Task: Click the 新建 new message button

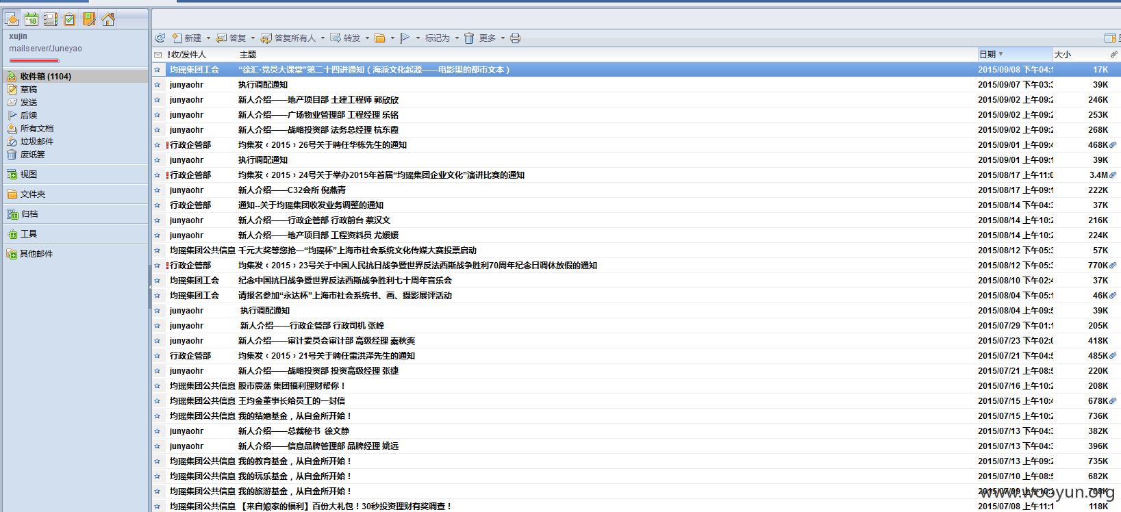Action: coord(186,38)
